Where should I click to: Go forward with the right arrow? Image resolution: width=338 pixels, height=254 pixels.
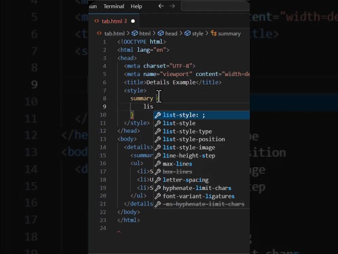click(x=172, y=6)
